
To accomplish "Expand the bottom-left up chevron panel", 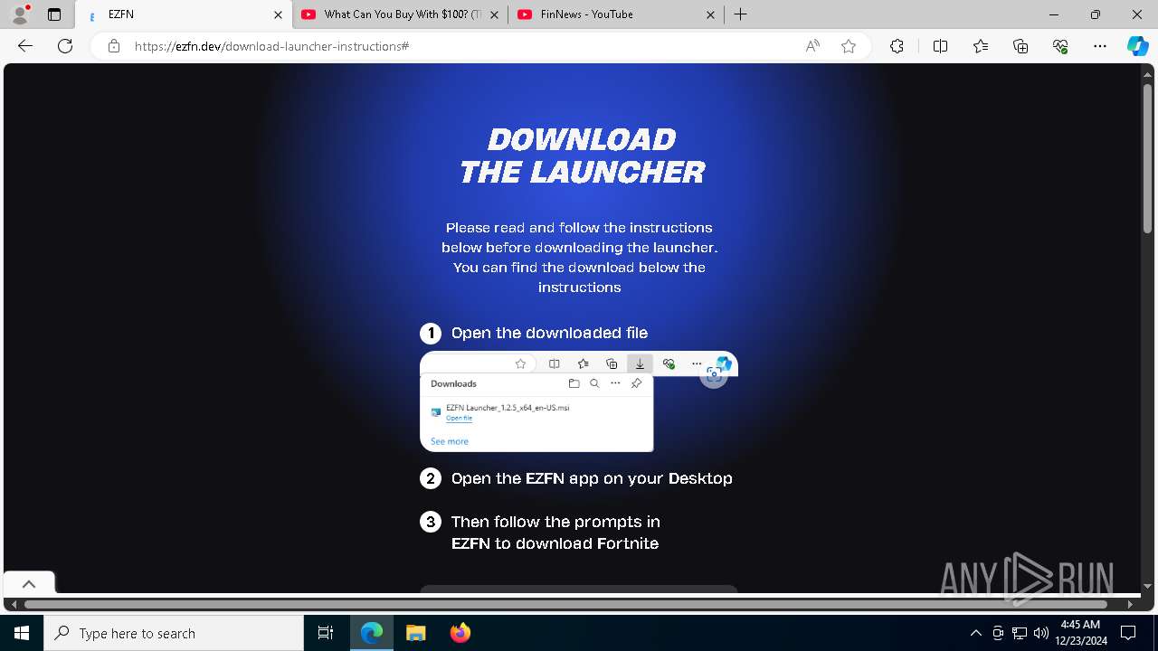I will pos(29,584).
